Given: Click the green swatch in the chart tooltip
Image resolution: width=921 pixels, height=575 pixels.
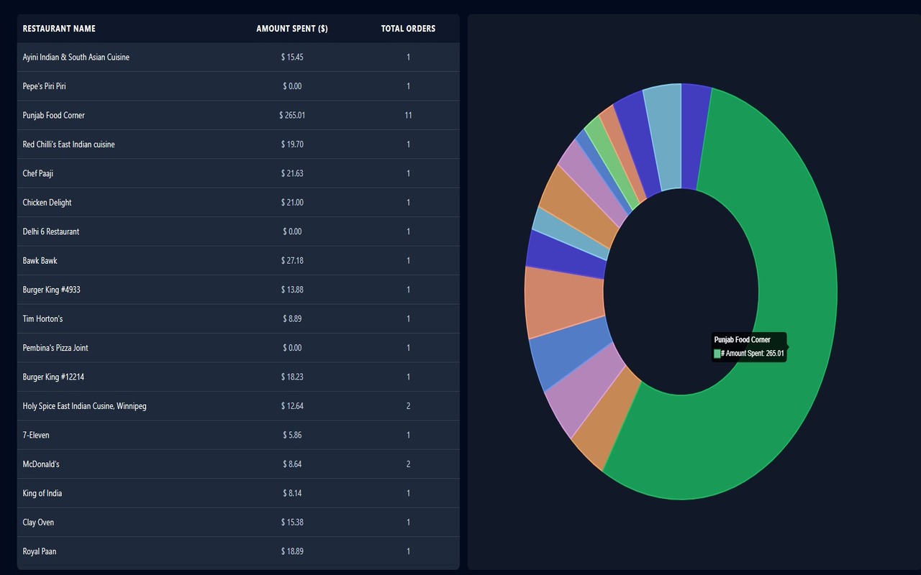Looking at the screenshot, I should tap(717, 354).
